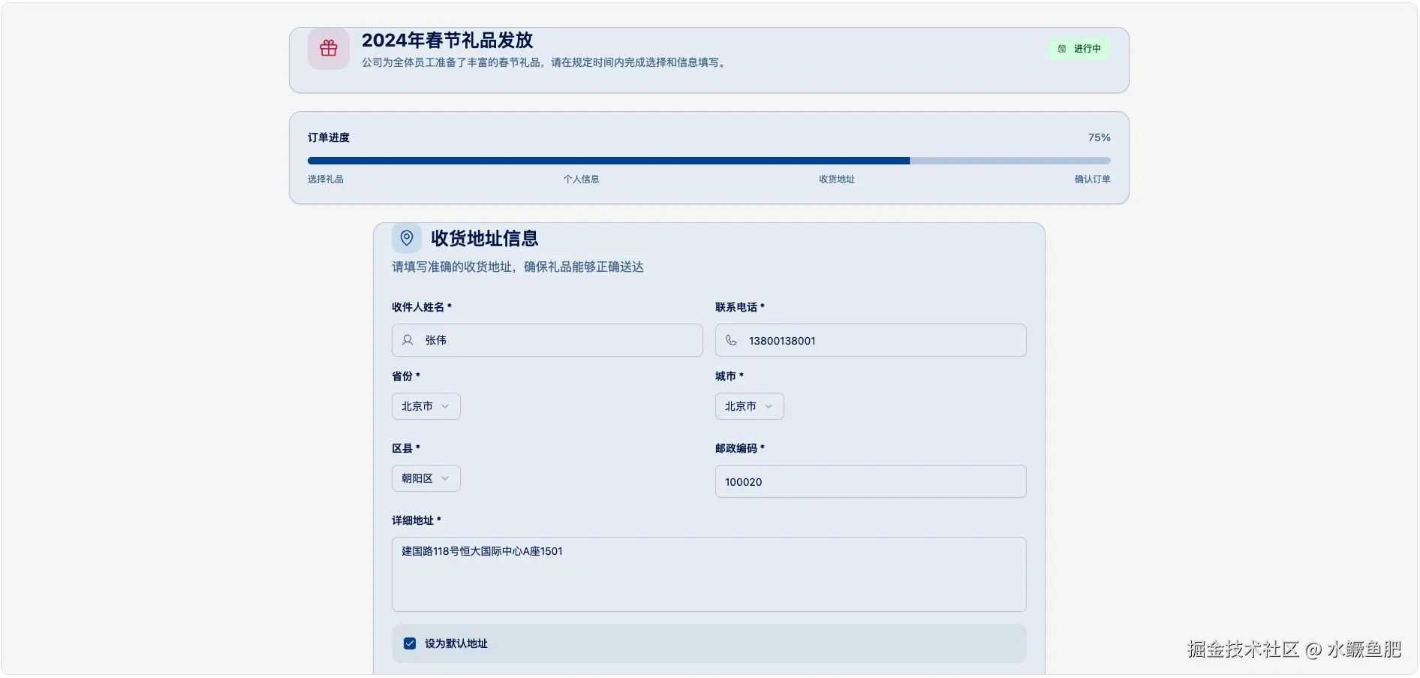Image resolution: width=1420 pixels, height=678 pixels.
Task: Click the user icon in the recipient name field
Action: [x=407, y=340]
